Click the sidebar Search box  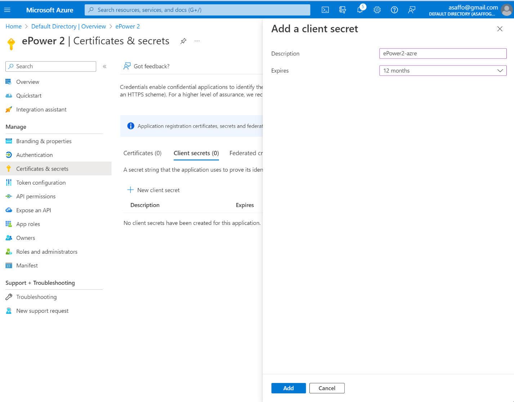click(51, 66)
